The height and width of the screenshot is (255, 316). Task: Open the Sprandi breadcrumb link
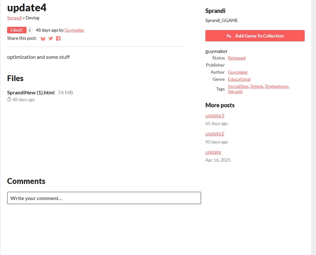[14, 18]
